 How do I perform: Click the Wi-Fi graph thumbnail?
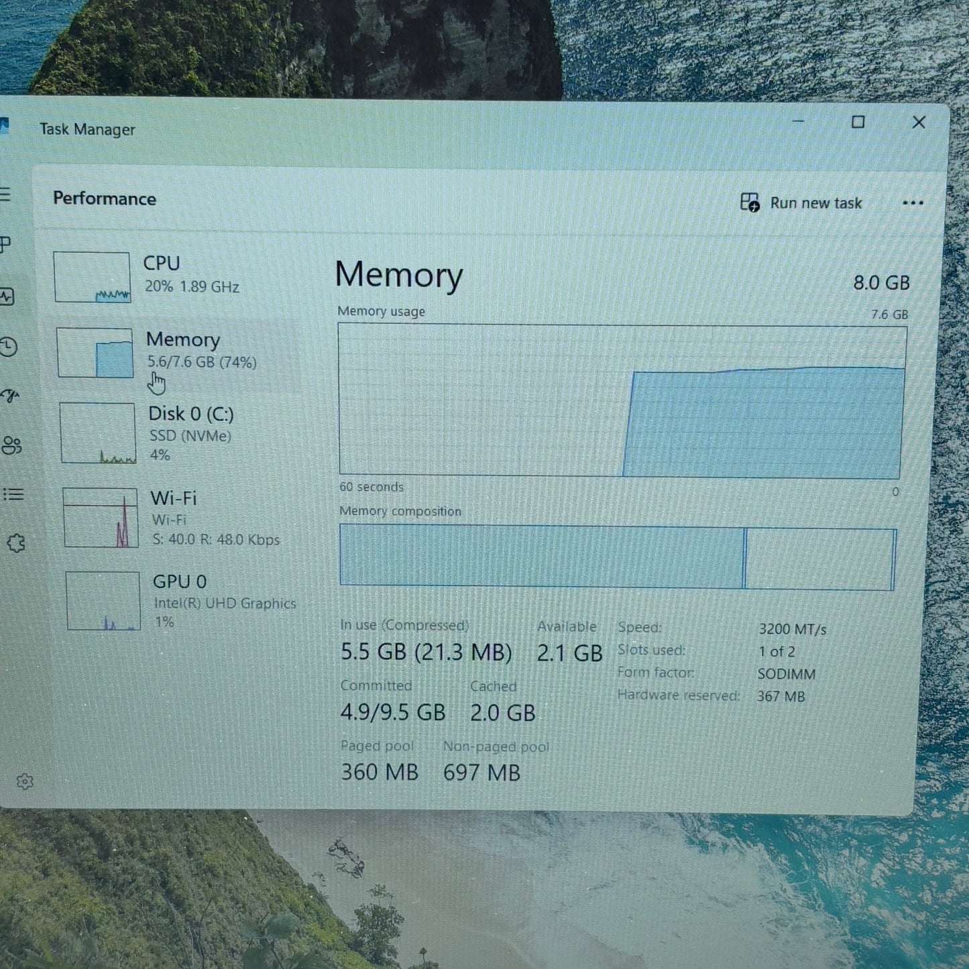101,518
